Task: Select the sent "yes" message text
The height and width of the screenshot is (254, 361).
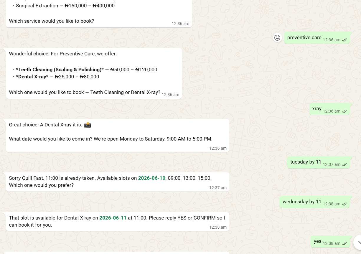Action: (x=318, y=241)
